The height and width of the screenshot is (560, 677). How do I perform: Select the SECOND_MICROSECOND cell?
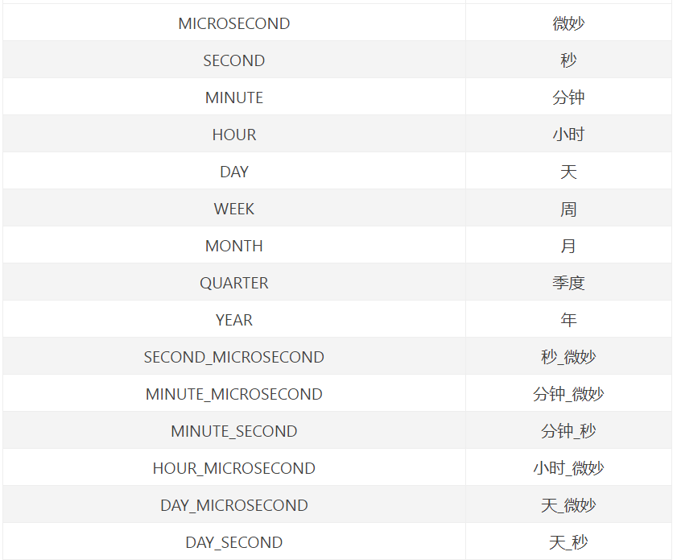(234, 357)
